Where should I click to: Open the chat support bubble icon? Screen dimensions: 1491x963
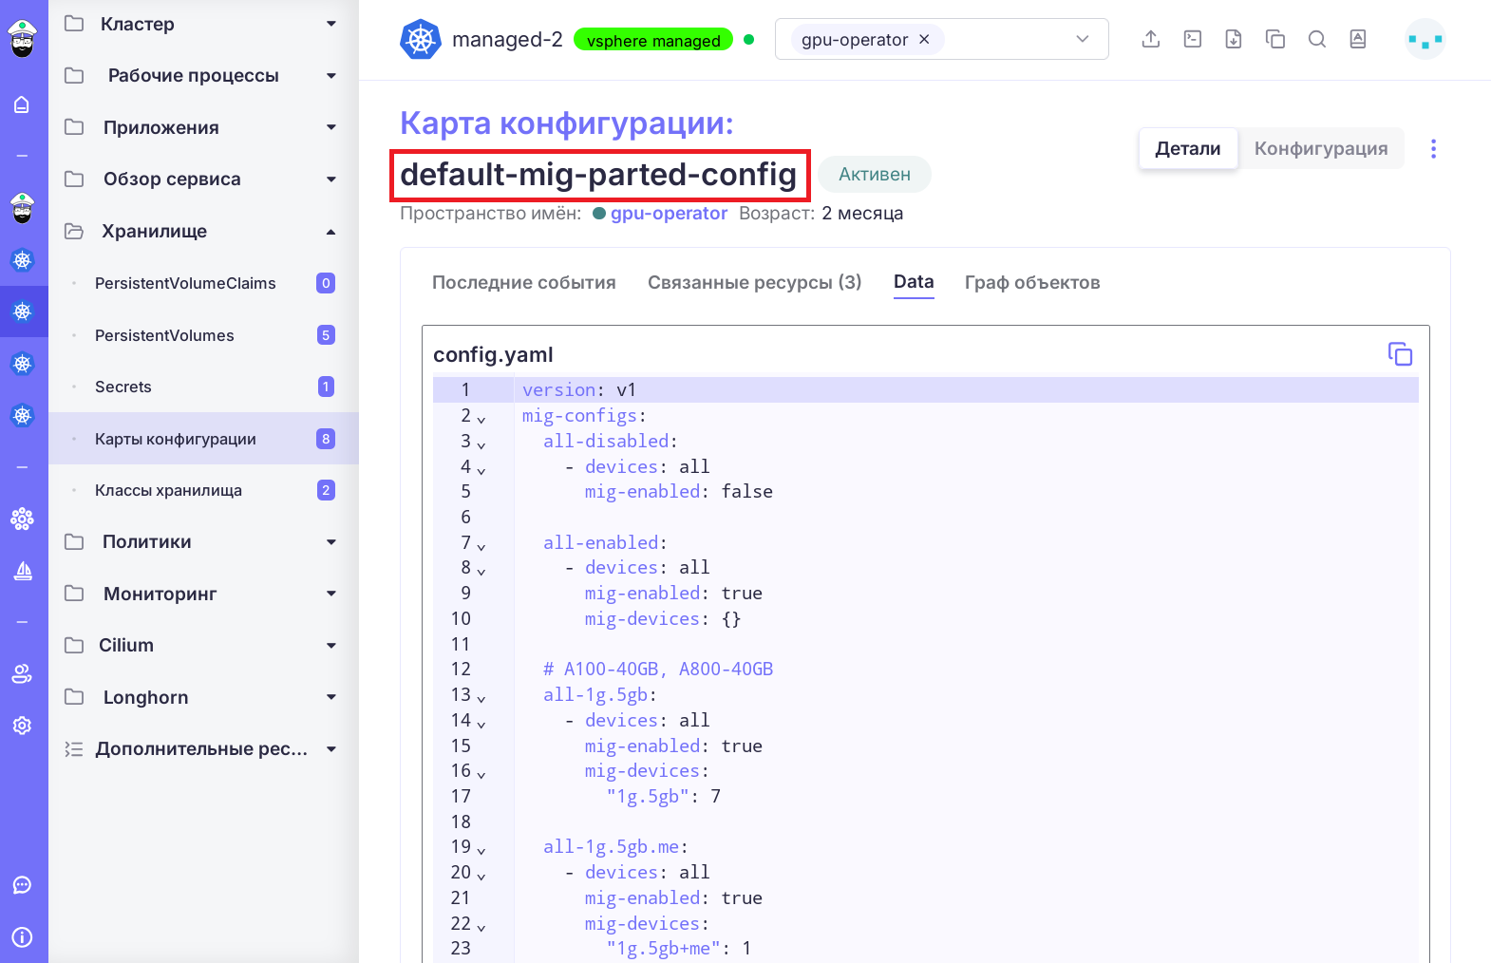tap(22, 885)
